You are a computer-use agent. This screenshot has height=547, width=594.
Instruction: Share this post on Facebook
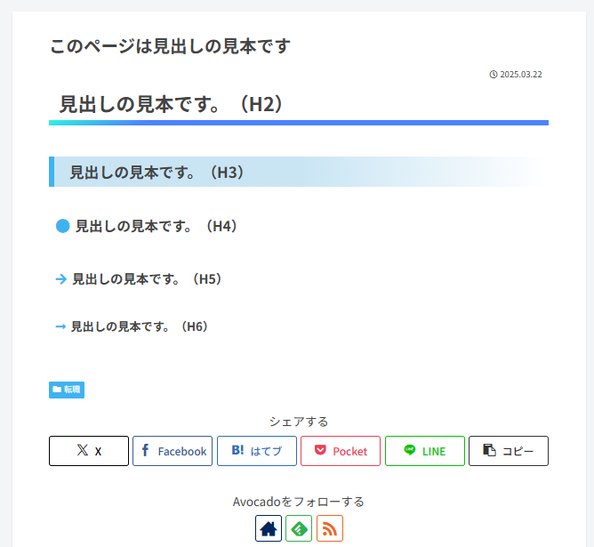coord(173,451)
